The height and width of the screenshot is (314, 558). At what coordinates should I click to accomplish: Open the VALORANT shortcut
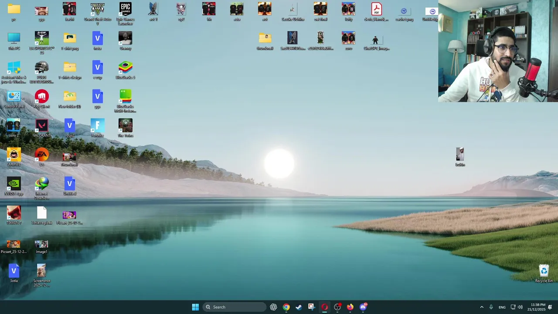[x=42, y=128]
